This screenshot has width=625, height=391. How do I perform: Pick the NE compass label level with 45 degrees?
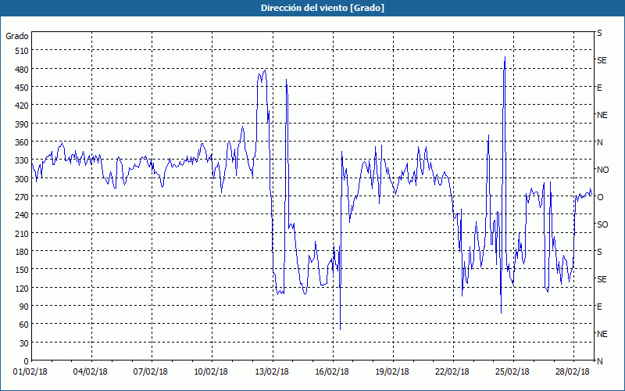coord(602,334)
